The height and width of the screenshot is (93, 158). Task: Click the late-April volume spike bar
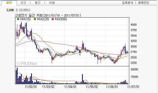tap(82, 79)
